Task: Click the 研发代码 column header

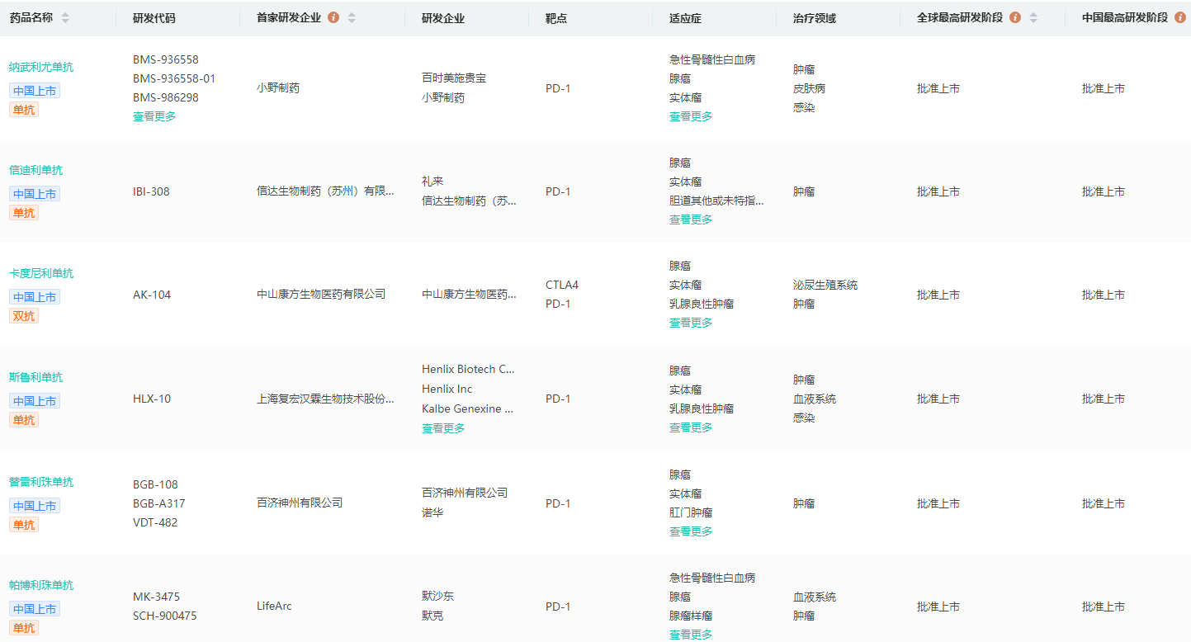Action: 154,18
